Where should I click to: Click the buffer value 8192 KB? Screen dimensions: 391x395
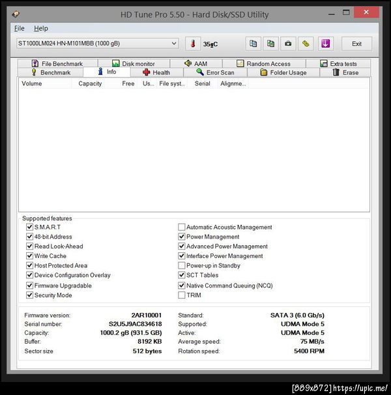click(150, 342)
